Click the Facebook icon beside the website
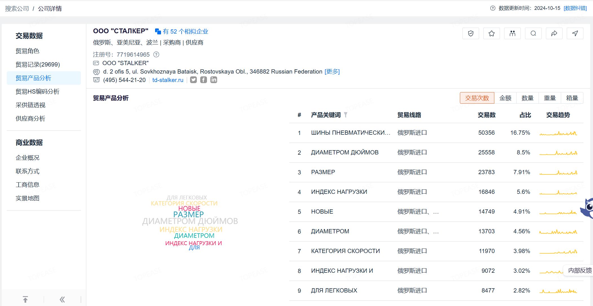Viewport: 593px width, 306px height. (203, 80)
